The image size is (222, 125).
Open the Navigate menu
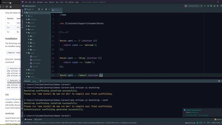(x=40, y=2)
